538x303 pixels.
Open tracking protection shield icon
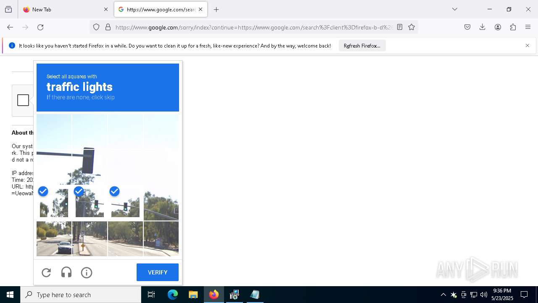click(x=96, y=27)
